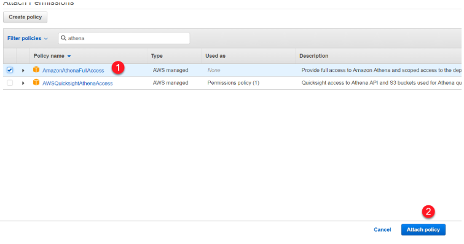Click the Provide full access to Amazon Athena description
This screenshot has height=244, width=464.
point(381,70)
